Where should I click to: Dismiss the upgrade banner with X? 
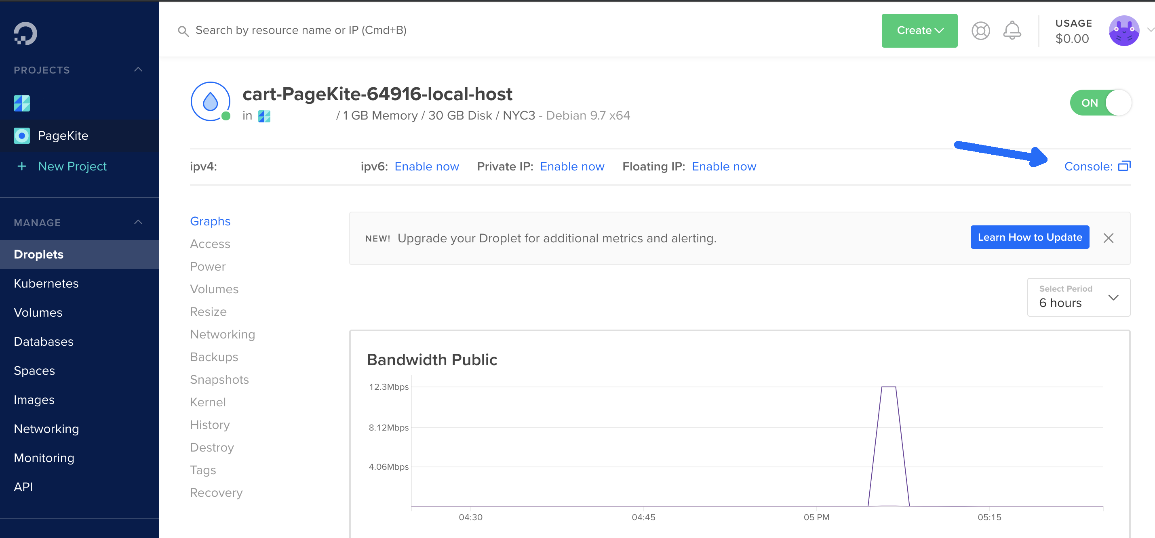[1109, 238]
